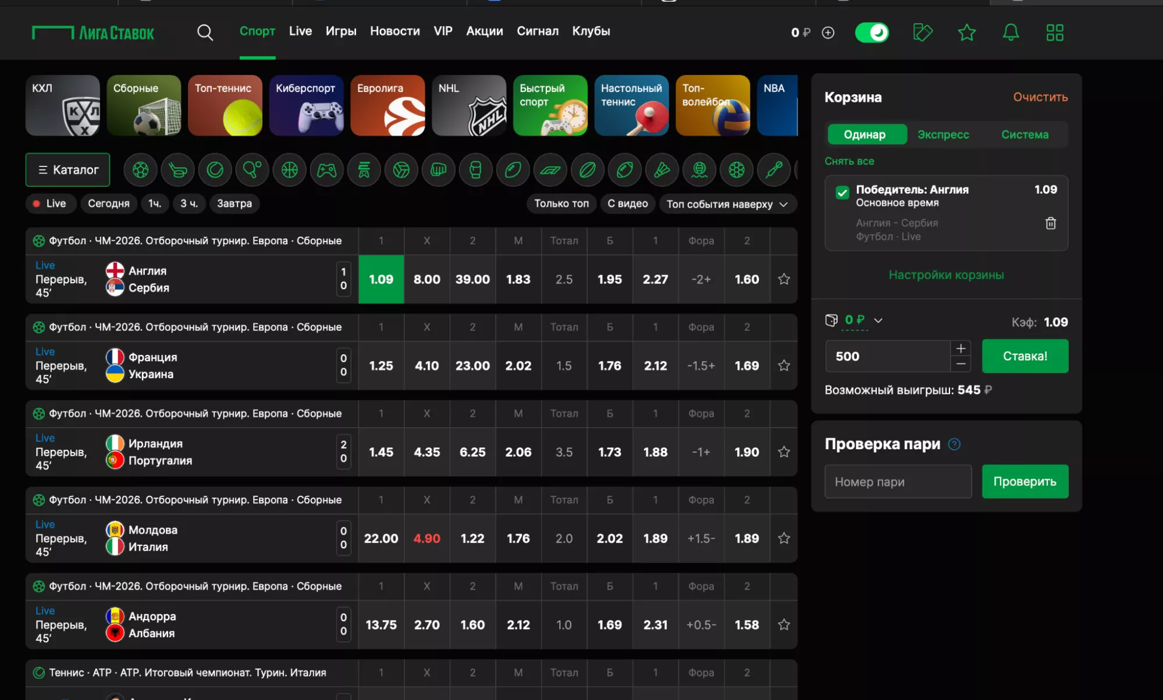This screenshot has width=1163, height=700.
Task: Expand the Топ события наверху dropdown
Action: click(727, 204)
